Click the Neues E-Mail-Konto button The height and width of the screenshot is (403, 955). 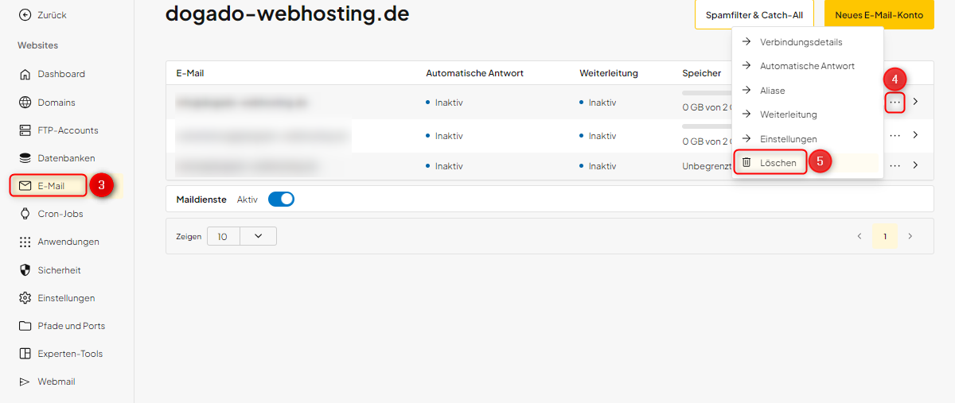pyautogui.click(x=879, y=15)
